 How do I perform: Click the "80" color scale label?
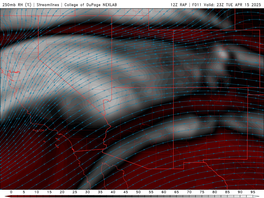[214, 192]
